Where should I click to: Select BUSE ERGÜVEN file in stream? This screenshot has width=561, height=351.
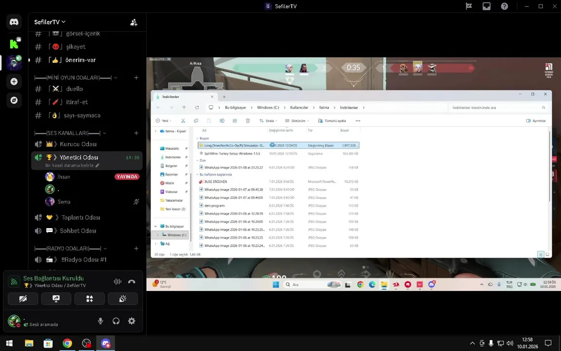(x=278, y=181)
